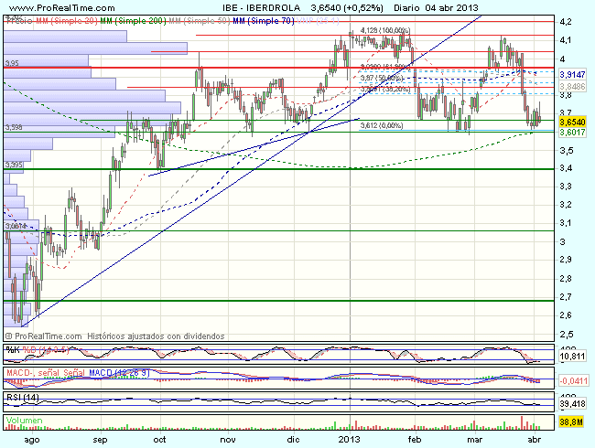Click the green 3,6017 price tag

[571, 133]
